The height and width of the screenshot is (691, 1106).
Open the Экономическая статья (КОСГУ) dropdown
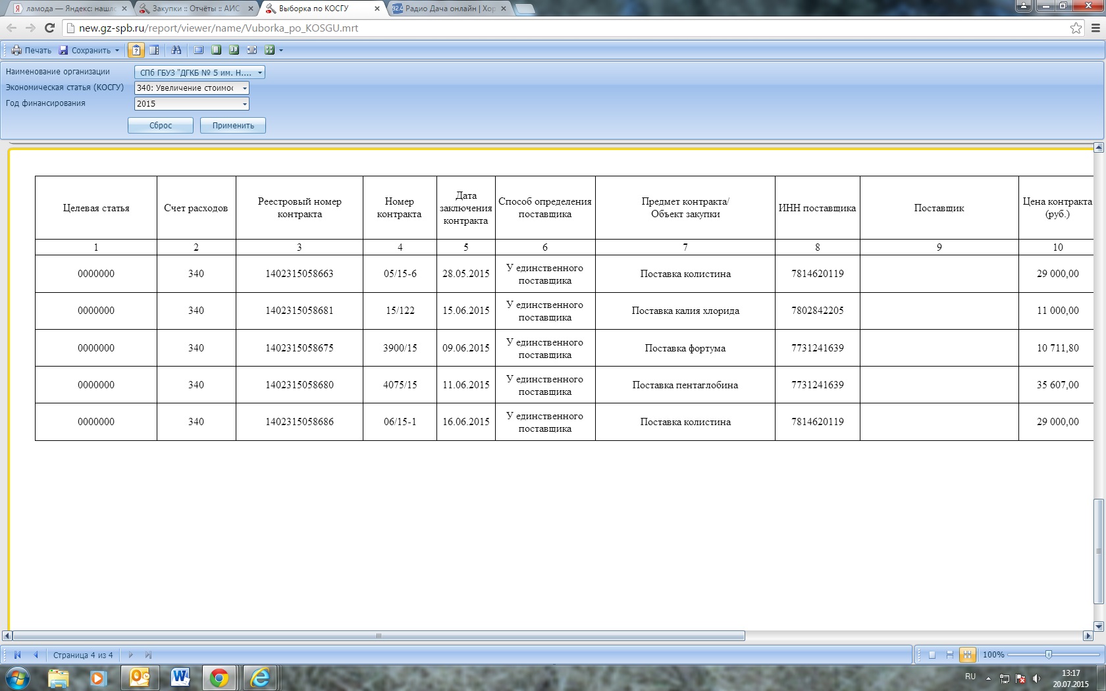pyautogui.click(x=192, y=88)
